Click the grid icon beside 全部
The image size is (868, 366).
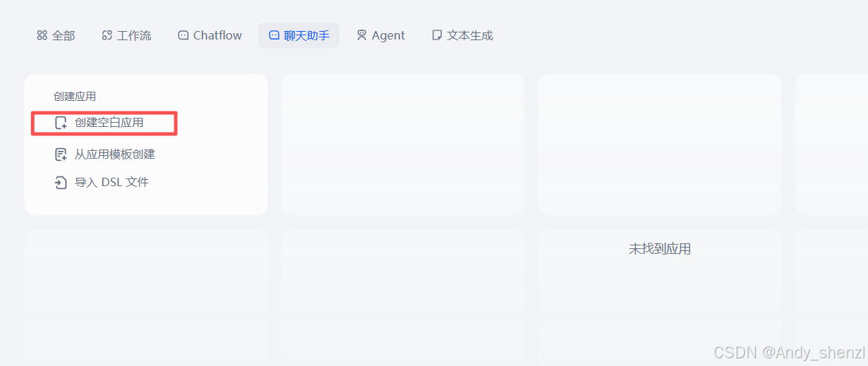coord(42,35)
